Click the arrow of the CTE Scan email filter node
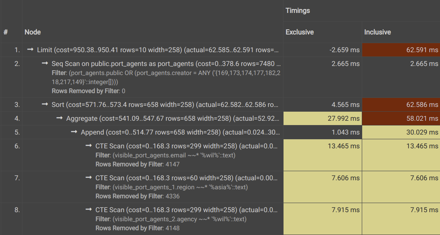Image resolution: width=440 pixels, height=235 pixels. [89, 146]
